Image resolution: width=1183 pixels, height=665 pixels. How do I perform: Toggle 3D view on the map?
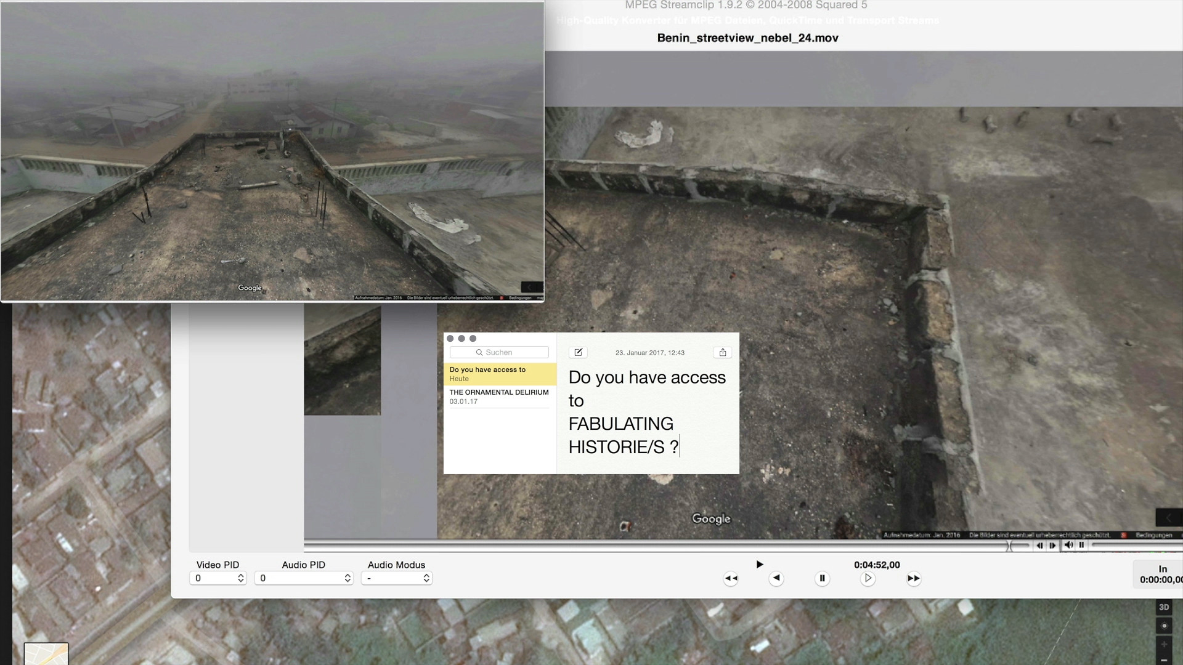coord(1163,607)
